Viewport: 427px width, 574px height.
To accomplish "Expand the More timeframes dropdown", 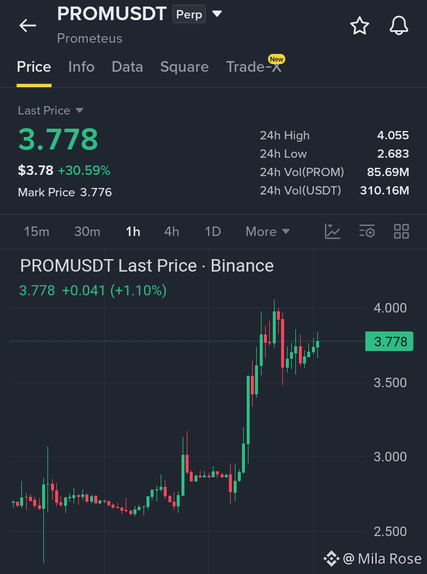I will (x=267, y=231).
